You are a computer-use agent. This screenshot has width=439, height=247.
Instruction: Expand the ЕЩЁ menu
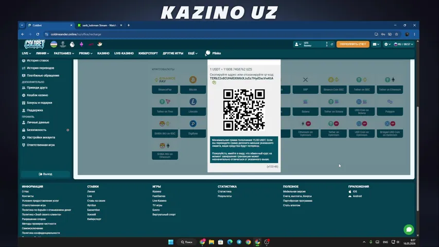pyautogui.click(x=192, y=53)
